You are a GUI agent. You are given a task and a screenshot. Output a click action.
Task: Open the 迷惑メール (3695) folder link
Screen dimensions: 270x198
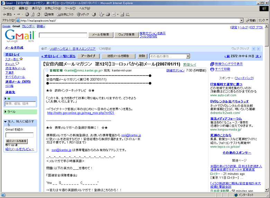coord(18,82)
